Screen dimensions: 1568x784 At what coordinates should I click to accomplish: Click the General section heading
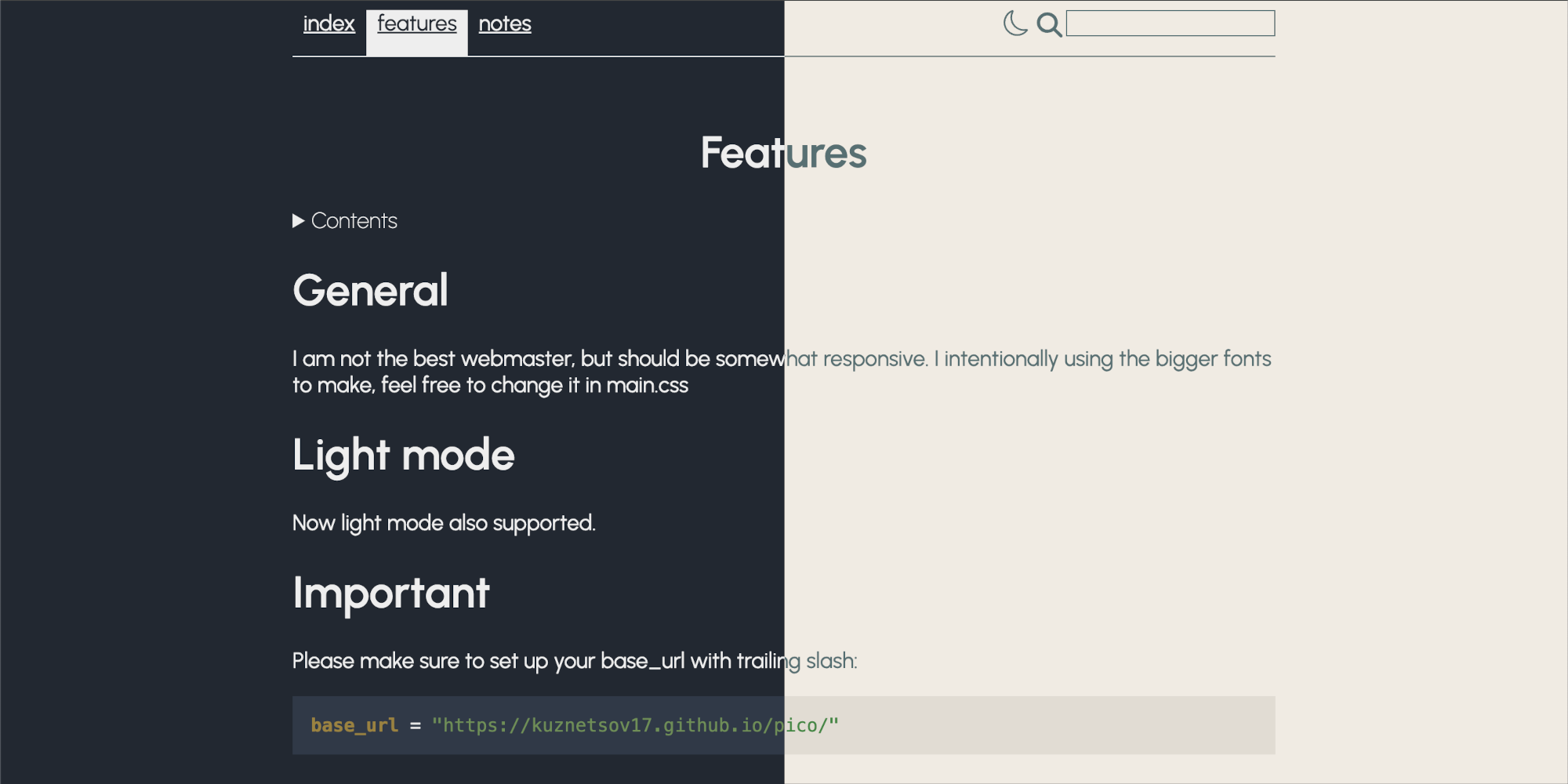[x=369, y=290]
